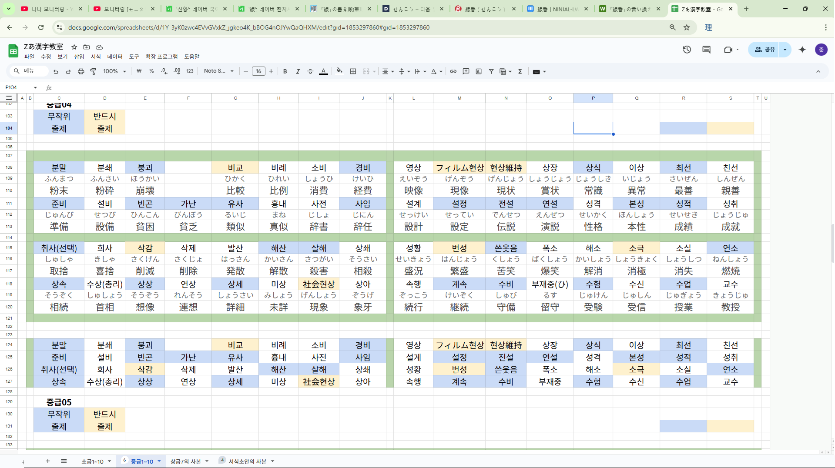
Task: Open the fill color paint bucket
Action: [339, 71]
